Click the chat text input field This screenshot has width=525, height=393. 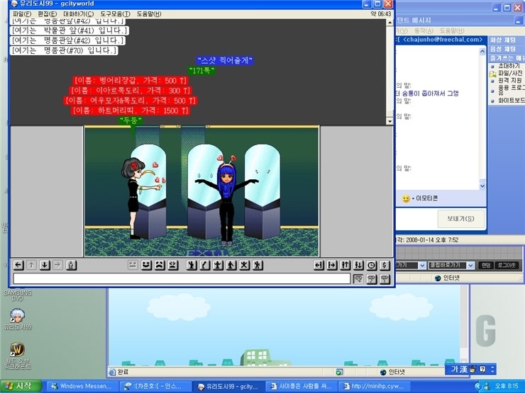pos(182,279)
